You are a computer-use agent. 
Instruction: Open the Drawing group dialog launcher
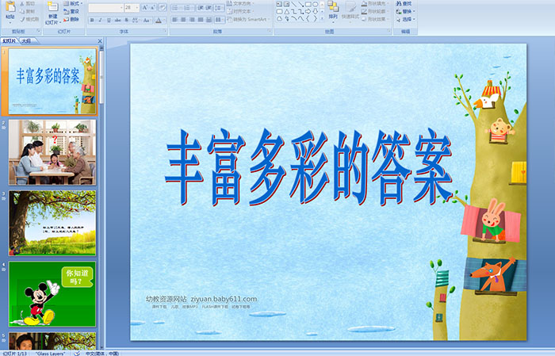(x=388, y=32)
